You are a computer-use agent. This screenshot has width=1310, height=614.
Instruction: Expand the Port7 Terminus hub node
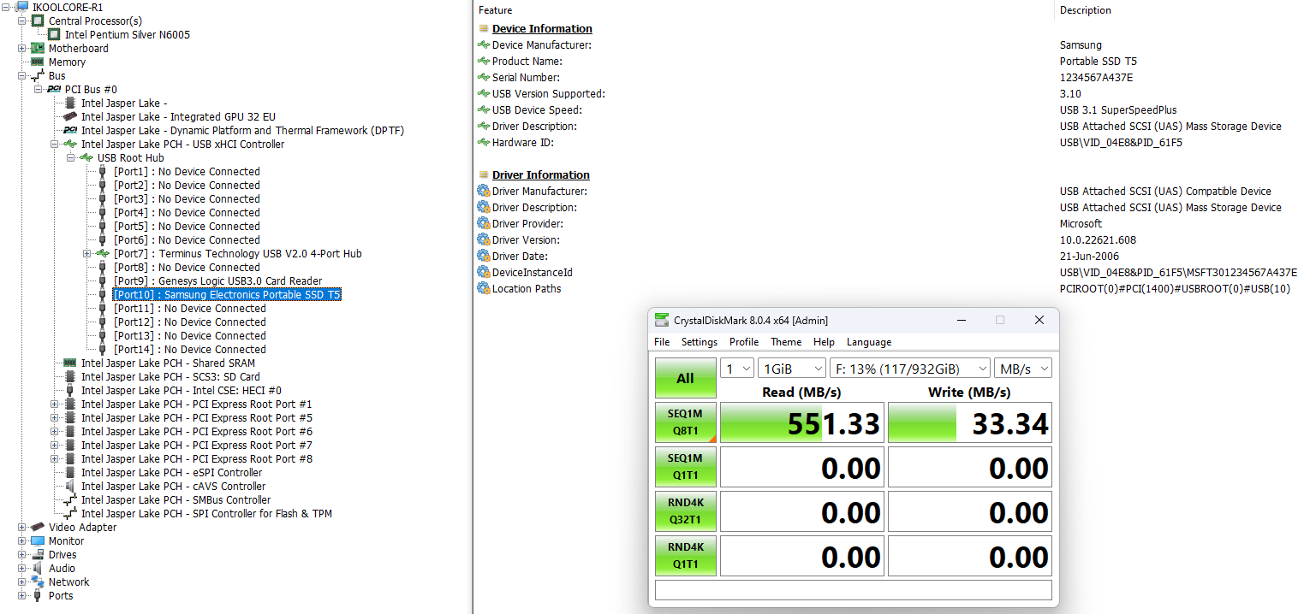tap(87, 253)
